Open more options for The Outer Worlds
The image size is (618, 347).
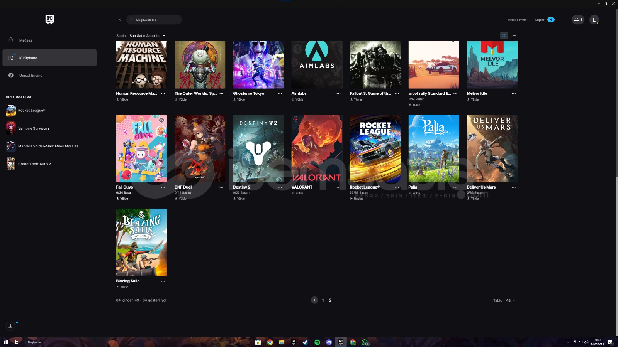[221, 94]
